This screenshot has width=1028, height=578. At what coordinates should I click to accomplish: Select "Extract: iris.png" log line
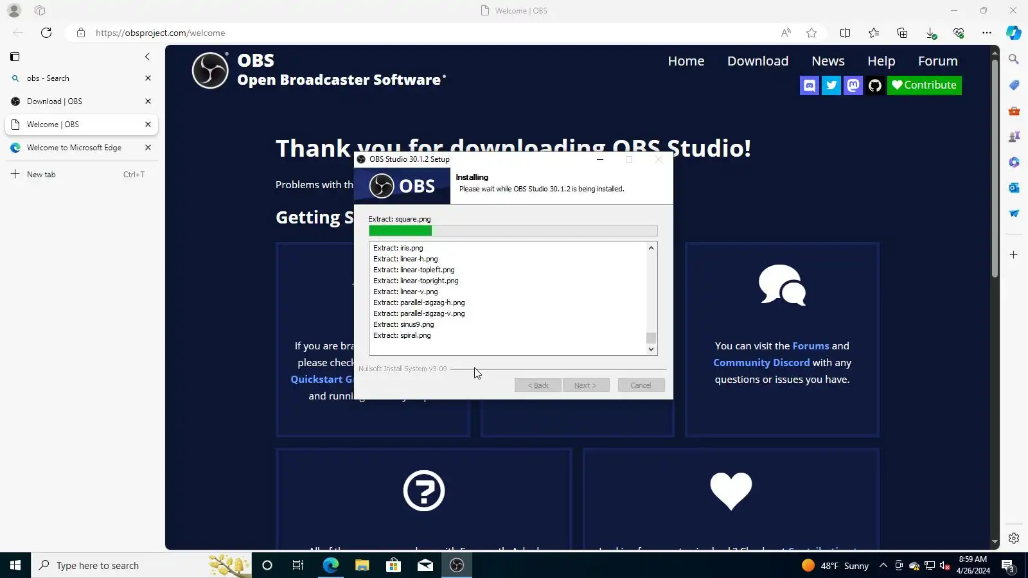398,248
